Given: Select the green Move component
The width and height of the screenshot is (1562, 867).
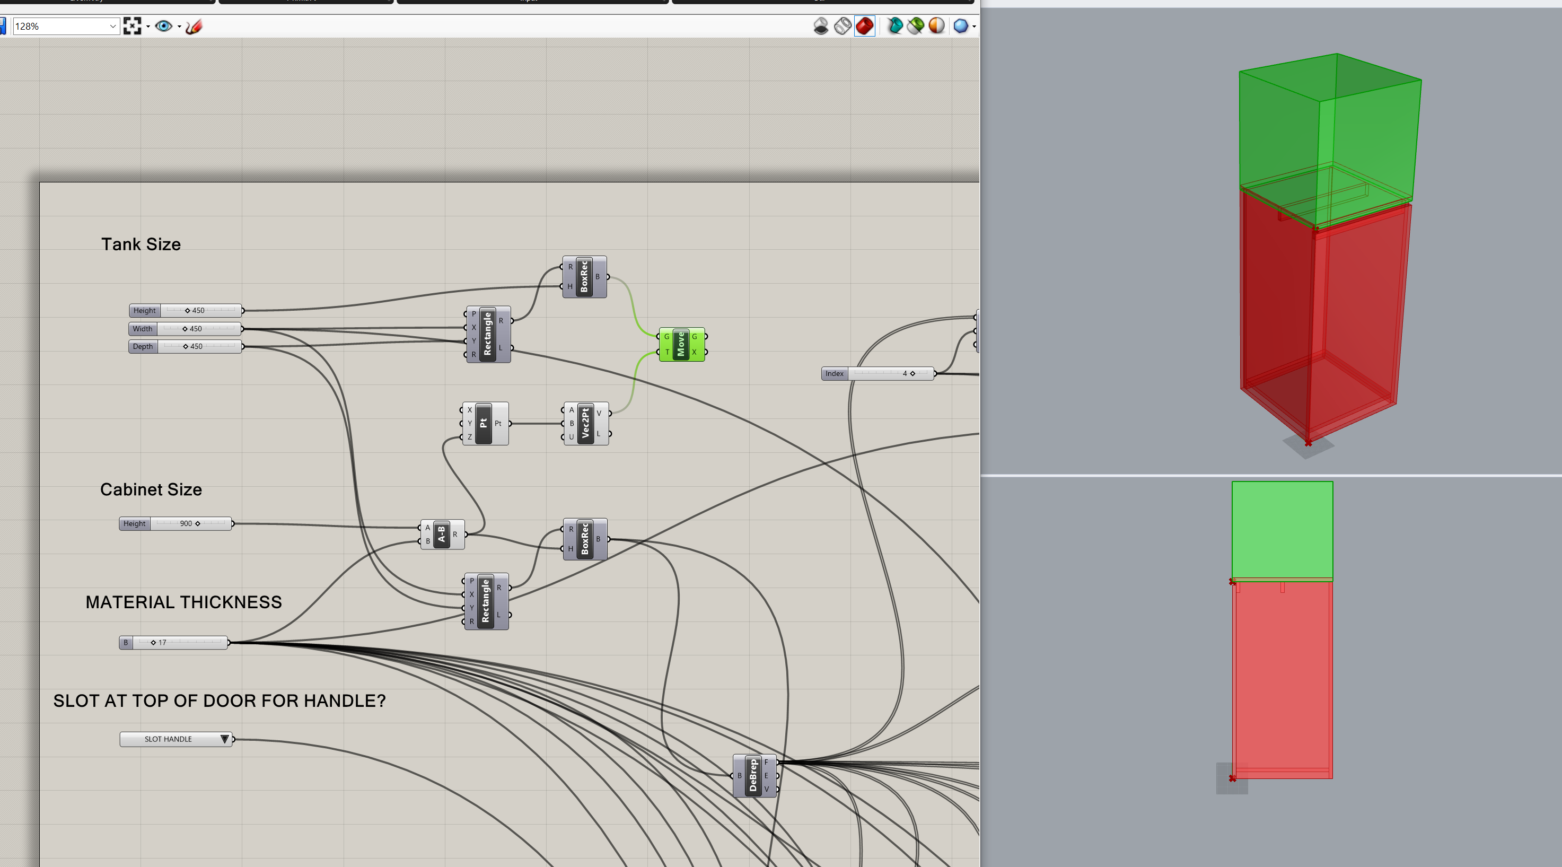Looking at the screenshot, I should [x=681, y=344].
